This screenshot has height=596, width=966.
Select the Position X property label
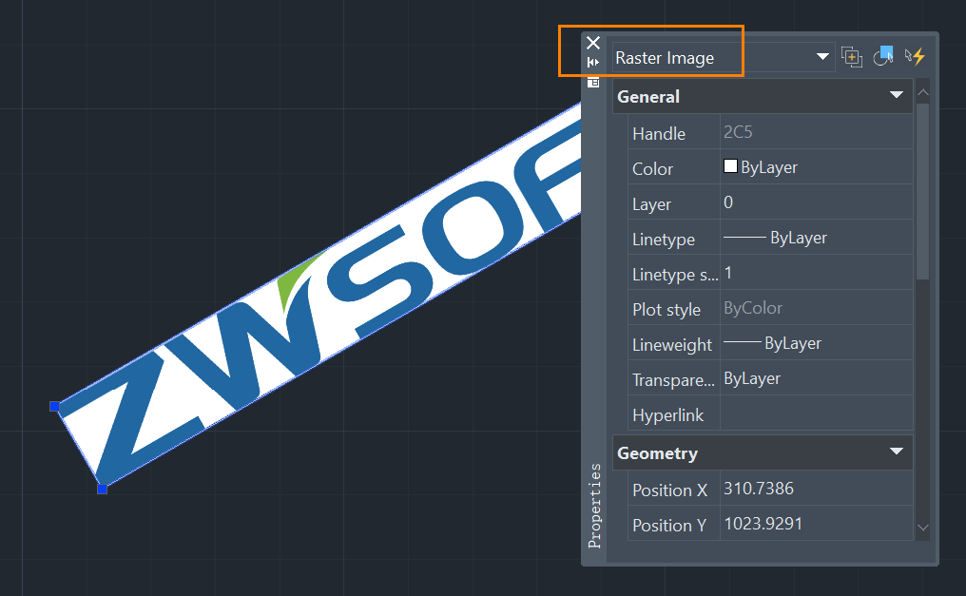(x=669, y=490)
